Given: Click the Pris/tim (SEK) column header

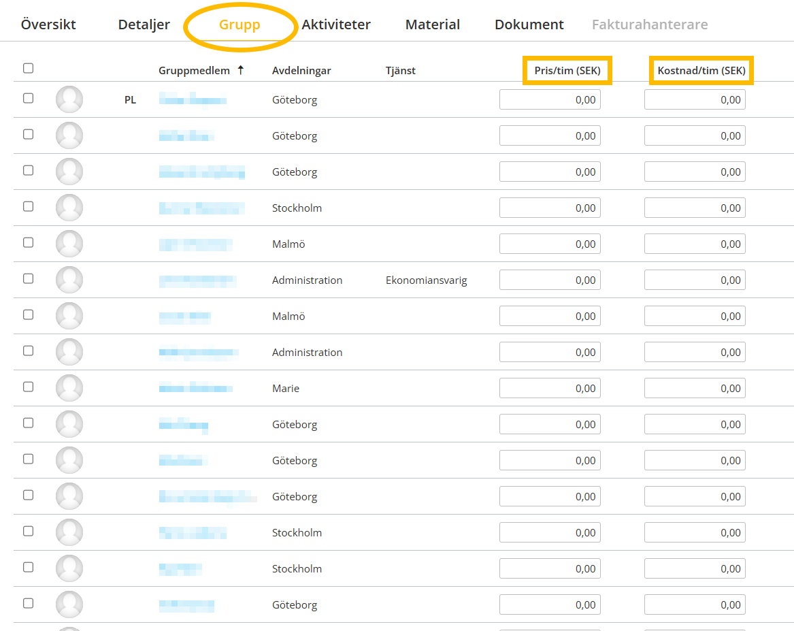Looking at the screenshot, I should (x=567, y=71).
